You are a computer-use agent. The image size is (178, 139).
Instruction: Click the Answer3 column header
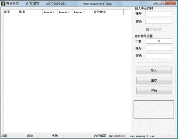click(x=83, y=12)
